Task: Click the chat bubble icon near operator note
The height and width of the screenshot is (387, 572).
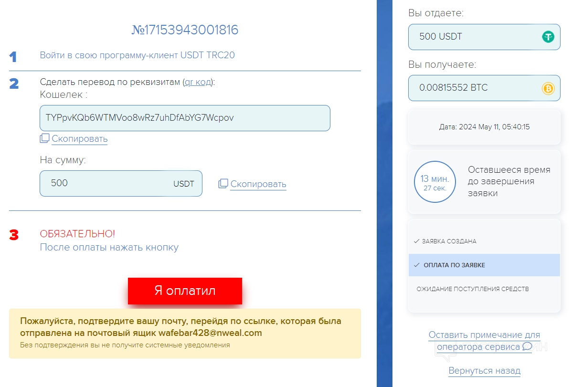Action: click(x=527, y=346)
